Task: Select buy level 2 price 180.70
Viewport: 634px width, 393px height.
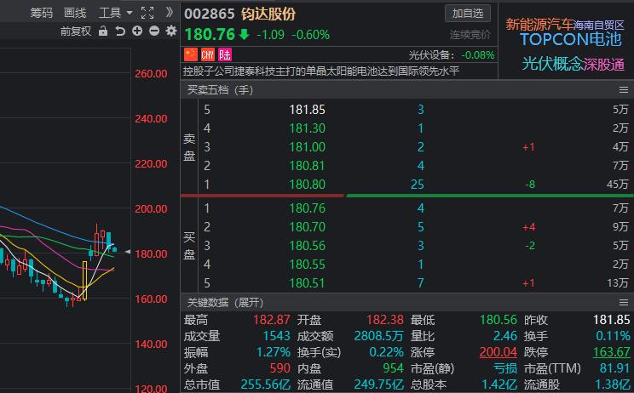Action: [308, 227]
